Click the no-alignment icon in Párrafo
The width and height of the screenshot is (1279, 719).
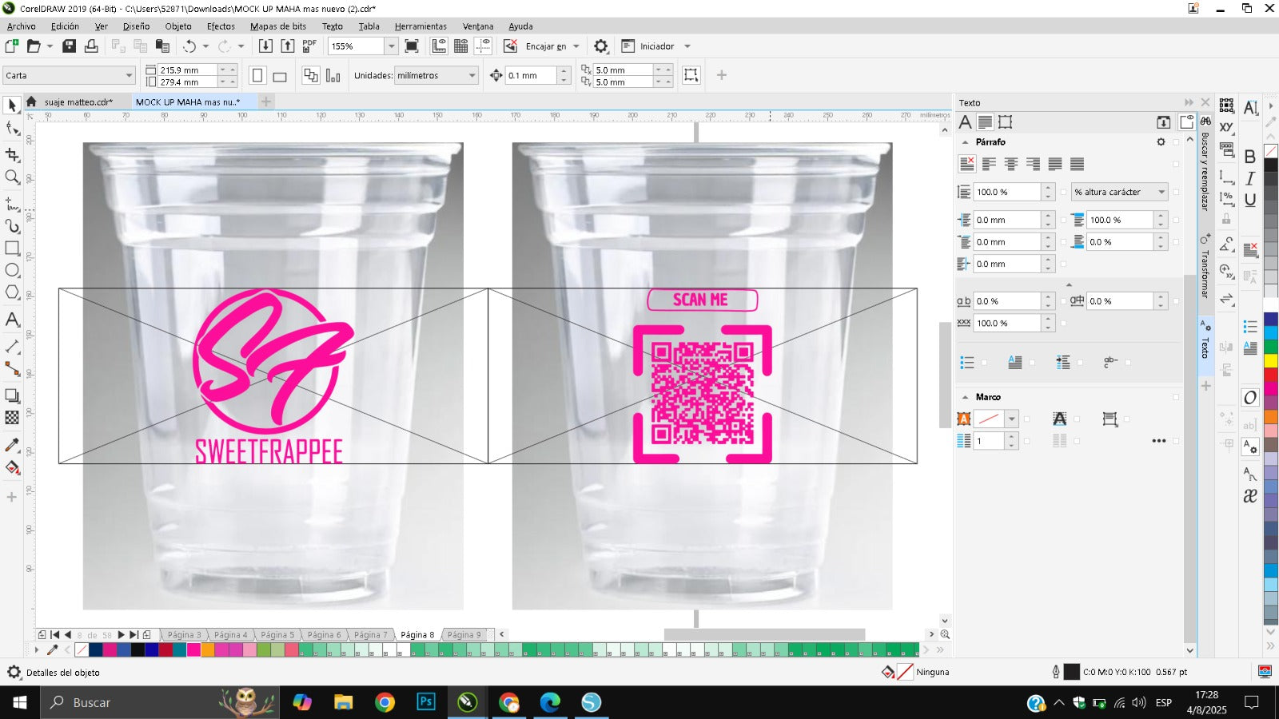(966, 164)
